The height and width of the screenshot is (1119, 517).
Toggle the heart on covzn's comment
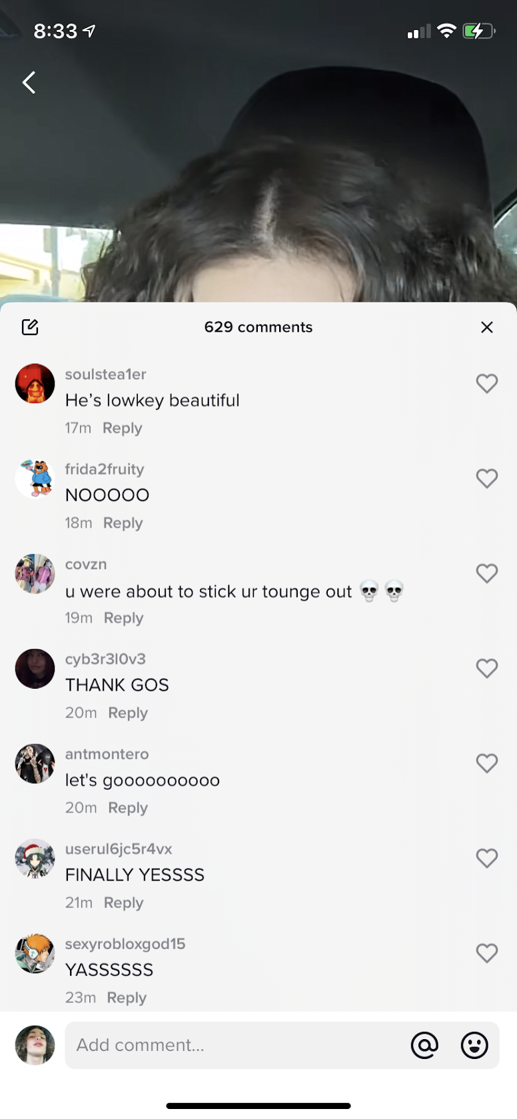point(487,573)
